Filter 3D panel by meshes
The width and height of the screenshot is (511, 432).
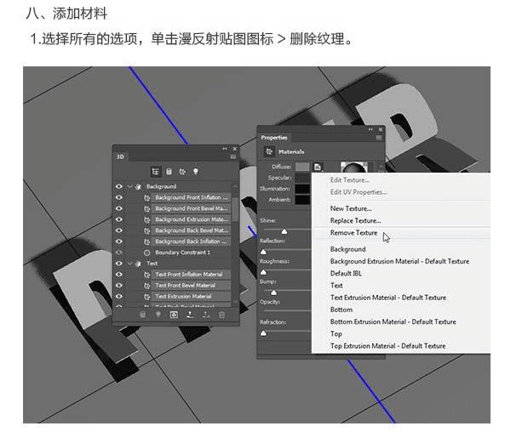coord(169,172)
